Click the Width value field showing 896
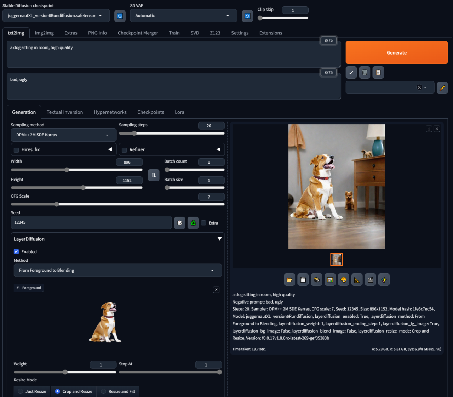 coord(129,162)
